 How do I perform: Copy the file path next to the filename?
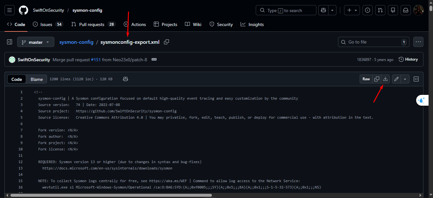click(x=166, y=42)
